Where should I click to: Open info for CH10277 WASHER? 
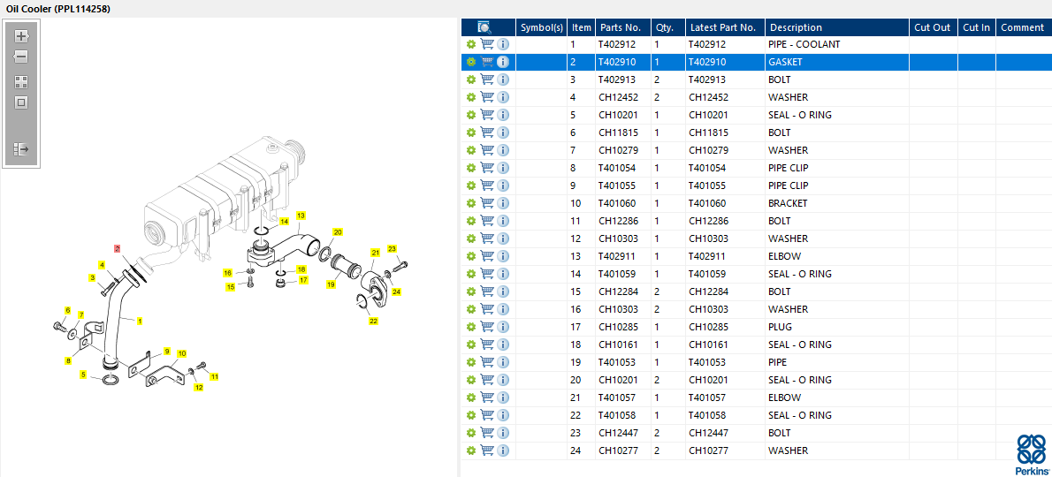click(503, 450)
